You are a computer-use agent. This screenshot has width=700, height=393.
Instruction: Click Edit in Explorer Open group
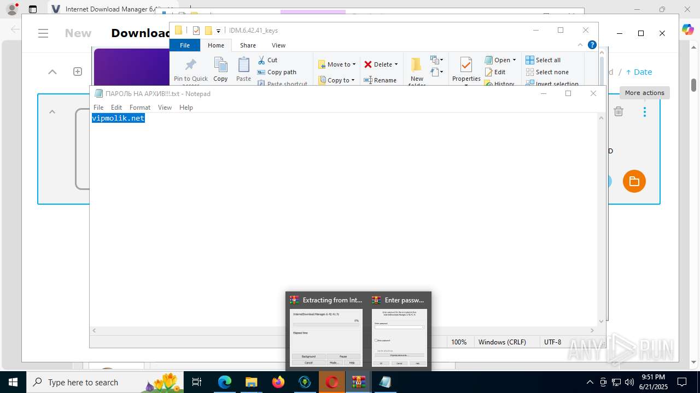[495, 72]
